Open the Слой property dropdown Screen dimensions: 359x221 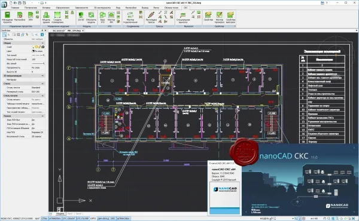click(38, 47)
